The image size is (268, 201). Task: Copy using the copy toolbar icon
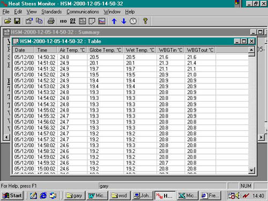[39, 21]
